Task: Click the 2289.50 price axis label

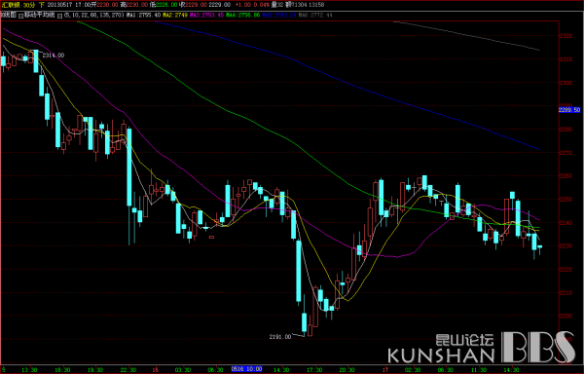Action: click(x=569, y=110)
